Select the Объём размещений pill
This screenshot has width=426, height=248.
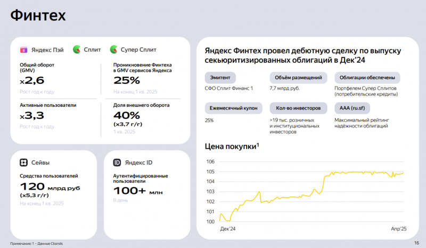pyautogui.click(x=298, y=78)
